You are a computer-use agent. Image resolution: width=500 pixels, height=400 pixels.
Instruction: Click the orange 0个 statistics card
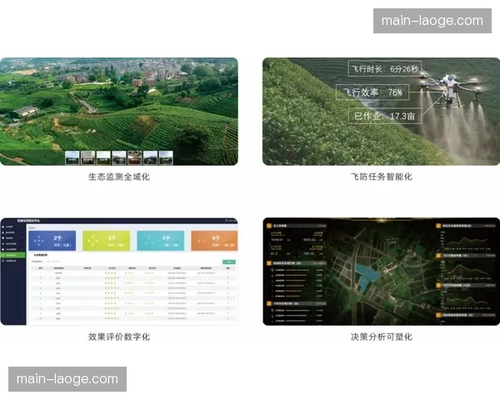214,241
